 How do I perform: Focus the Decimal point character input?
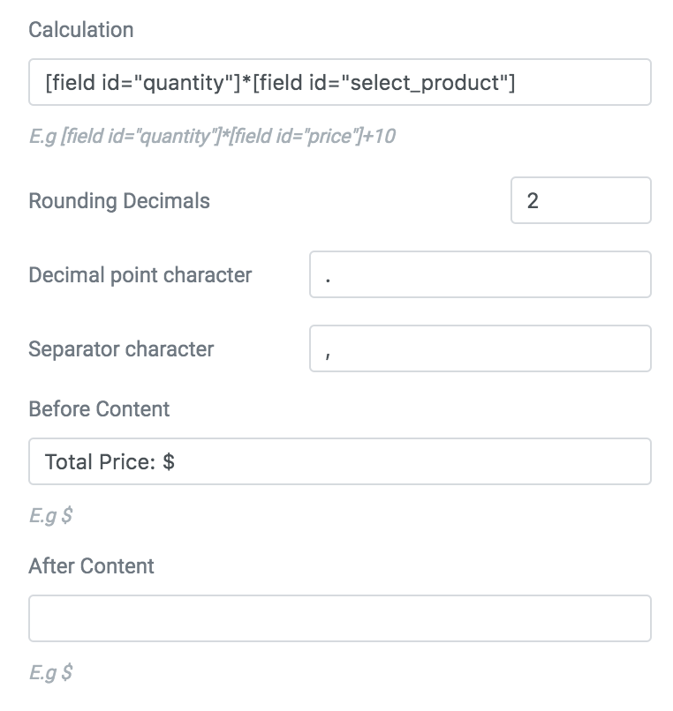(480, 274)
